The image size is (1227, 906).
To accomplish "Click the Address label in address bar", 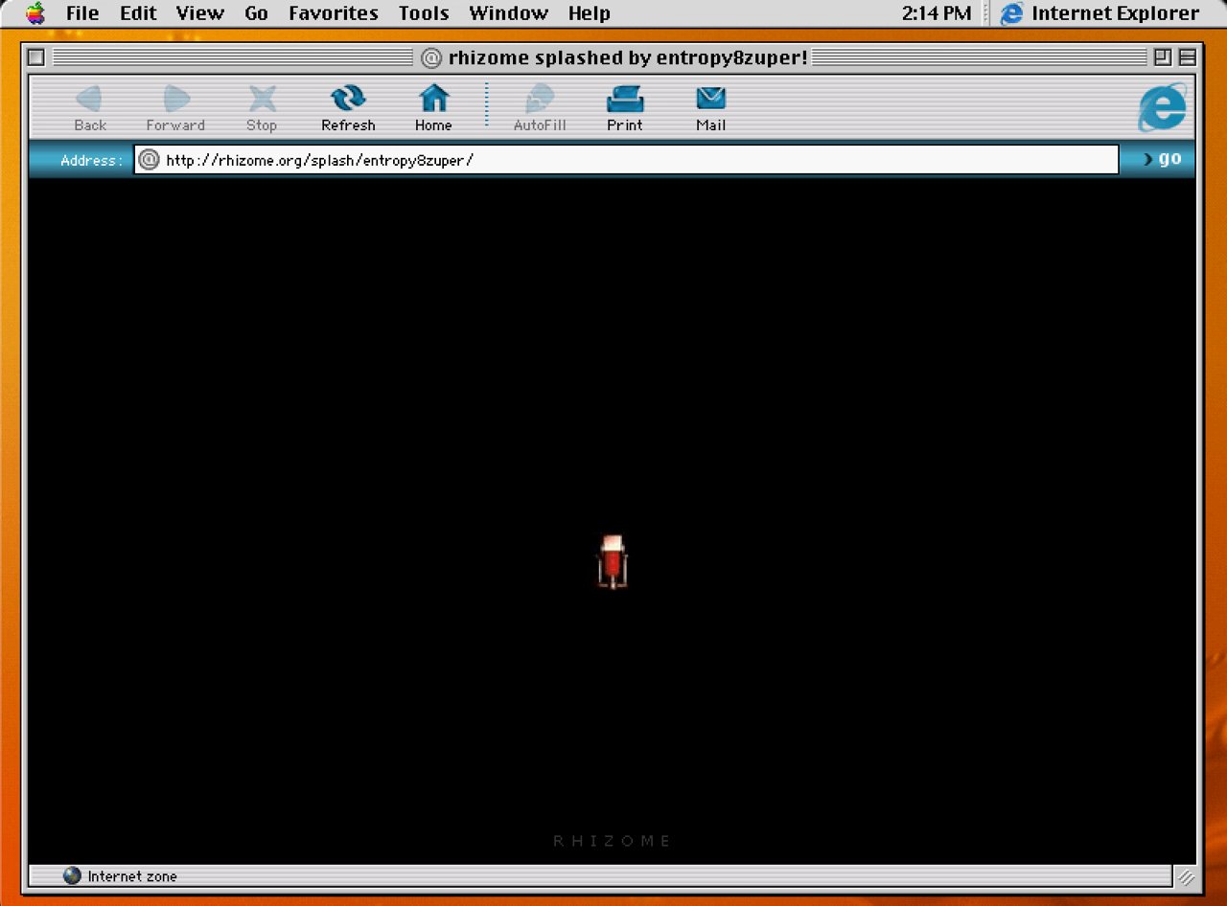I will [x=91, y=161].
